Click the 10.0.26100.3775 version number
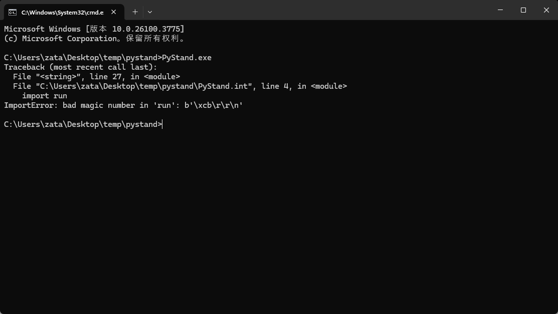558x314 pixels. [146, 29]
